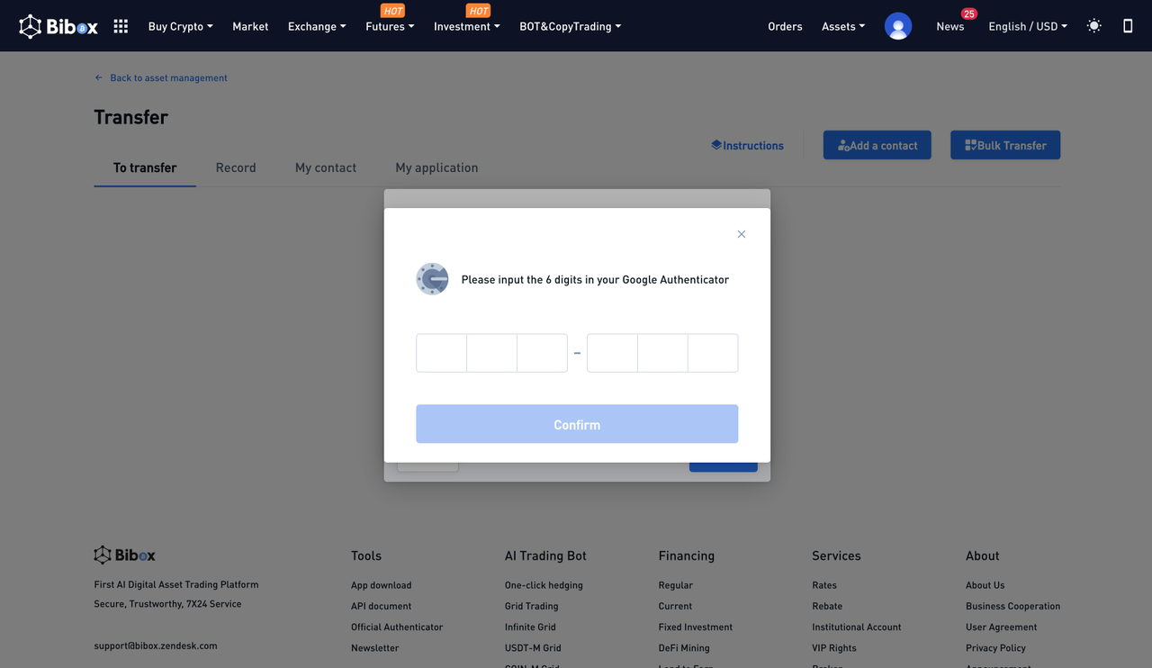Click the first authenticator digit box

pyautogui.click(x=441, y=353)
